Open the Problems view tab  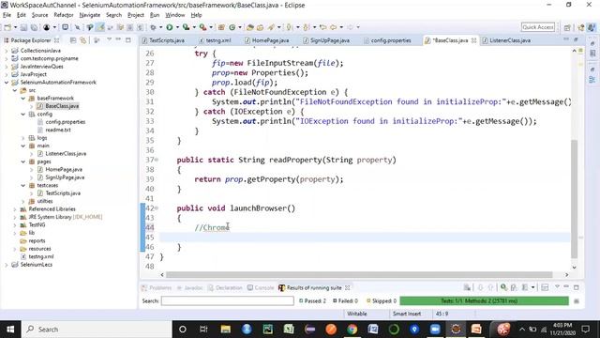pos(157,288)
